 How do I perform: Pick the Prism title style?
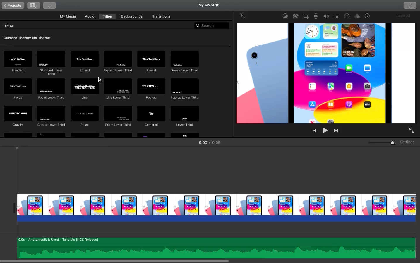tap(85, 114)
